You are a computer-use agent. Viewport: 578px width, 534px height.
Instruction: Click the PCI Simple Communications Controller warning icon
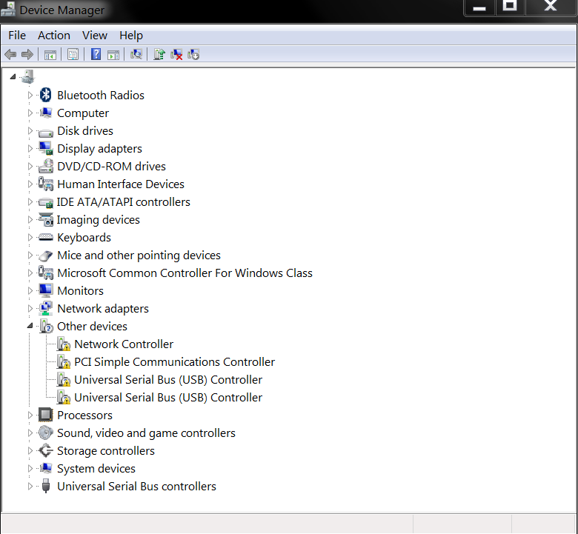coord(64,361)
